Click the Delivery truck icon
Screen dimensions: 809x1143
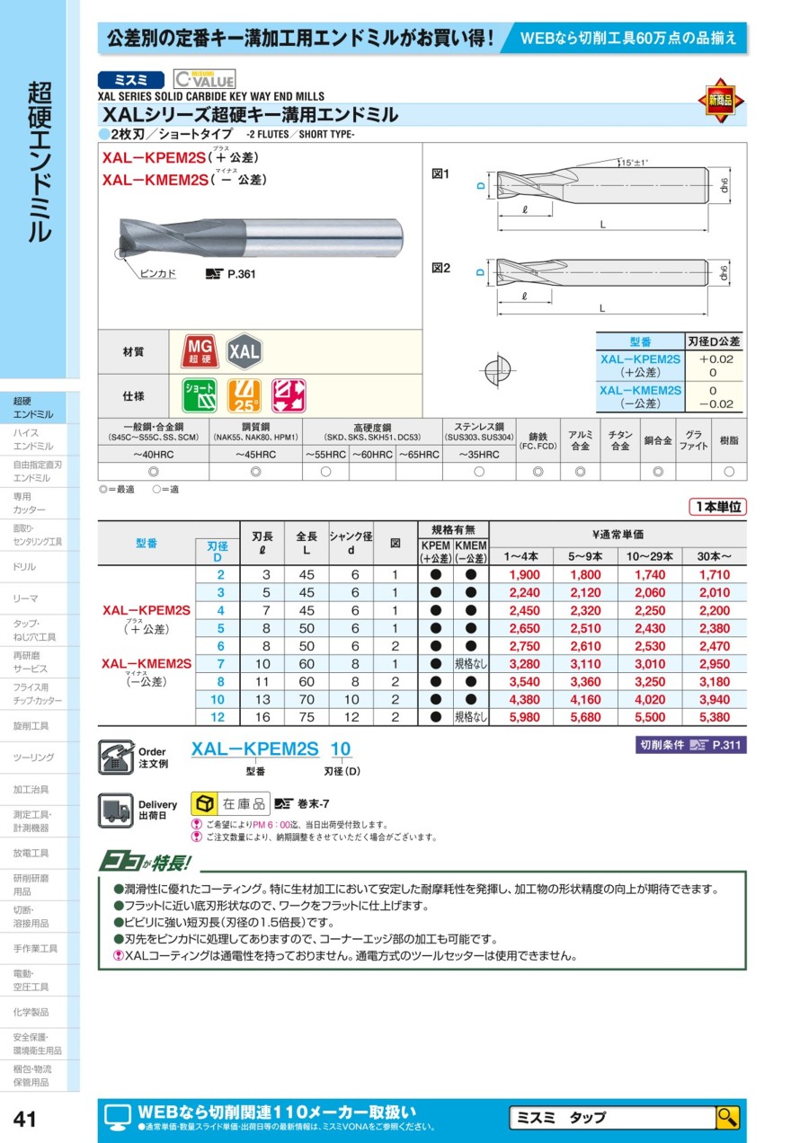coord(116,809)
